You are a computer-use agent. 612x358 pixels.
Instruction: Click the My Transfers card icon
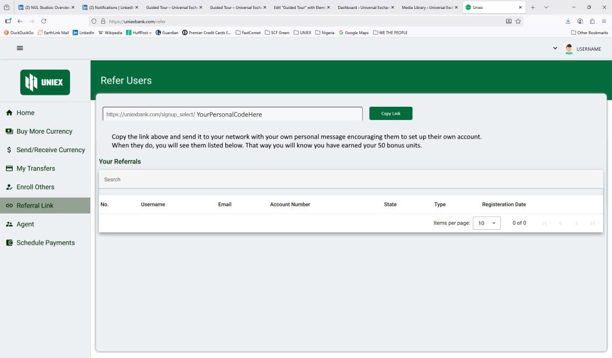(x=9, y=168)
